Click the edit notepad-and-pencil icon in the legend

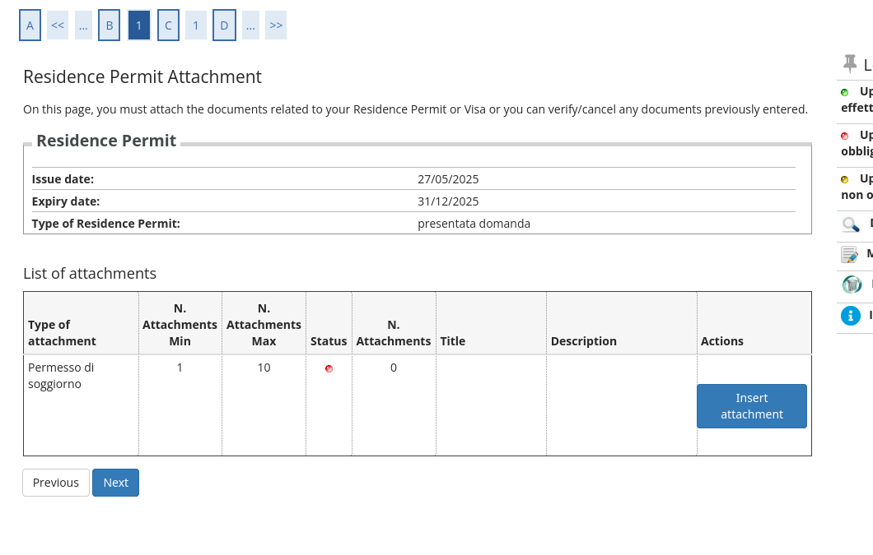tap(849, 255)
